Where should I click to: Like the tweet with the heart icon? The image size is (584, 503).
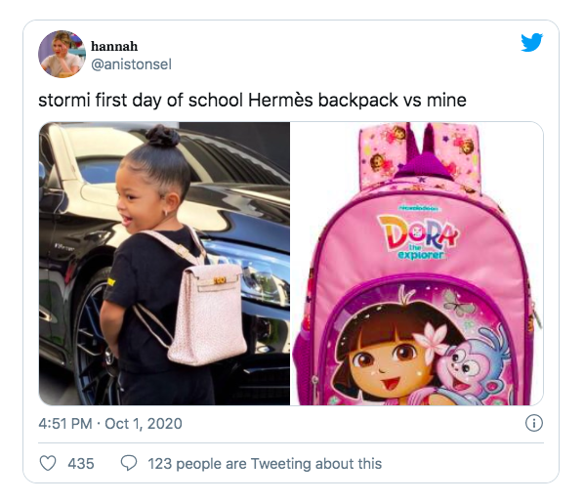[x=48, y=464]
